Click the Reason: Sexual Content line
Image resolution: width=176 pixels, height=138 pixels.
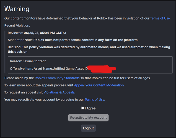coord(28,61)
